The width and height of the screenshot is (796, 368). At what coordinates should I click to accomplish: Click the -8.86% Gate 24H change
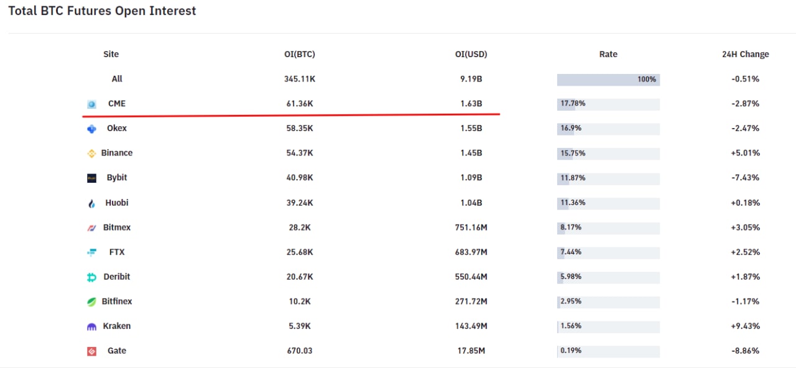(745, 351)
